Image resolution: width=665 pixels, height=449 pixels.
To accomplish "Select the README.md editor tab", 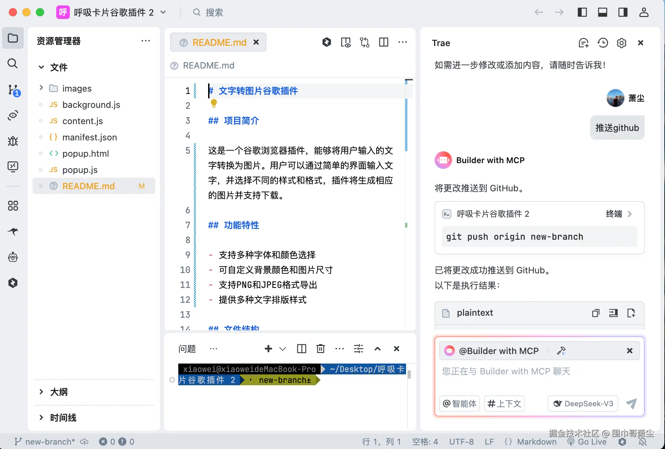I will (x=219, y=42).
